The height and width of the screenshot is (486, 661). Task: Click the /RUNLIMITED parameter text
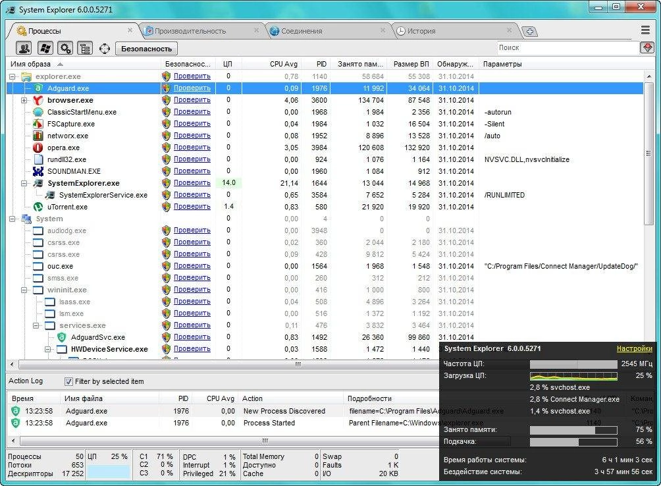tap(504, 195)
